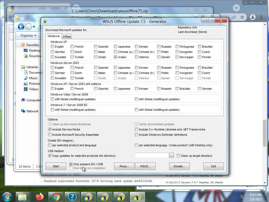Open WSUS settings button
Image resolution: width=269 pixels, height=202 pixels.
(145, 166)
